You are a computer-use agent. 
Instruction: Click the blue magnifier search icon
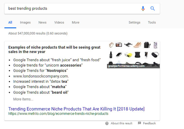(x=152, y=9)
